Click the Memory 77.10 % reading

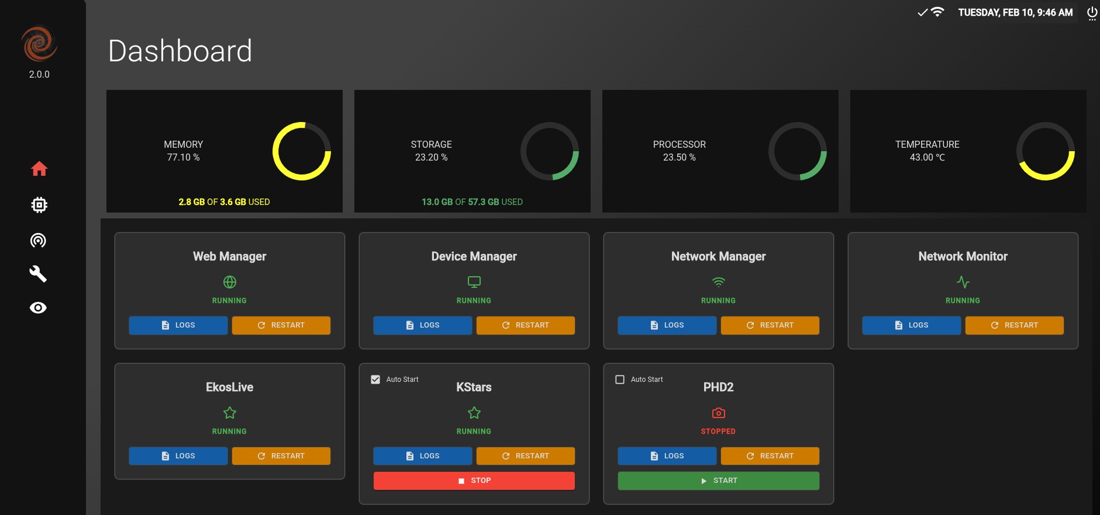tap(184, 158)
